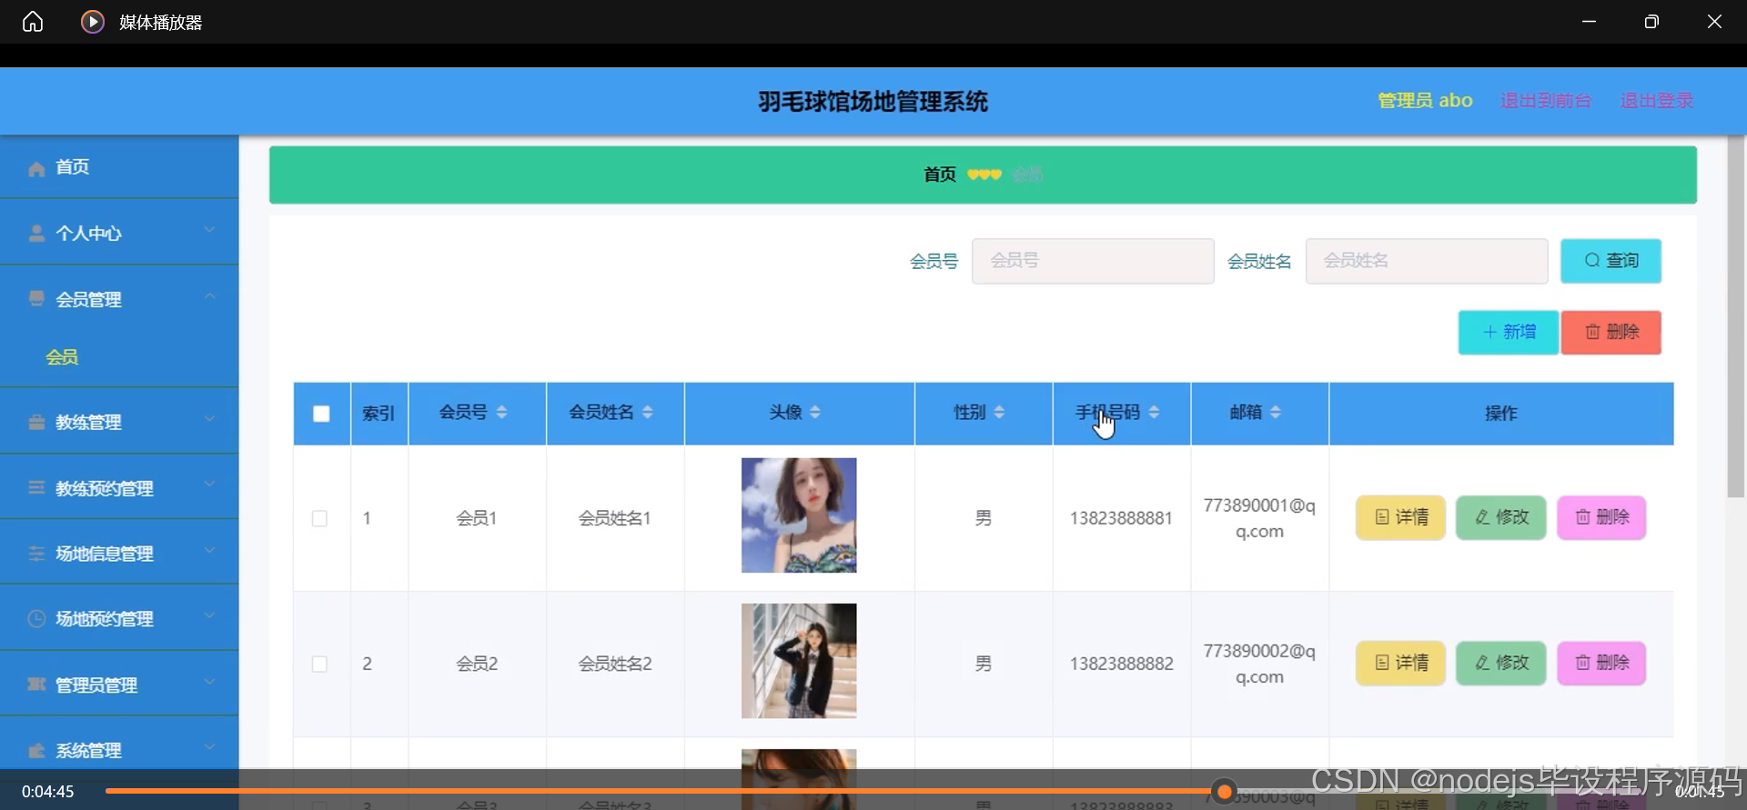Tick the select-all checkbox in table header
The height and width of the screenshot is (810, 1747).
click(321, 414)
